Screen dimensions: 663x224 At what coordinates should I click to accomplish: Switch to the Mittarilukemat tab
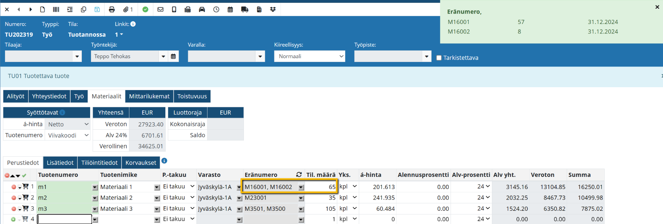click(x=149, y=96)
